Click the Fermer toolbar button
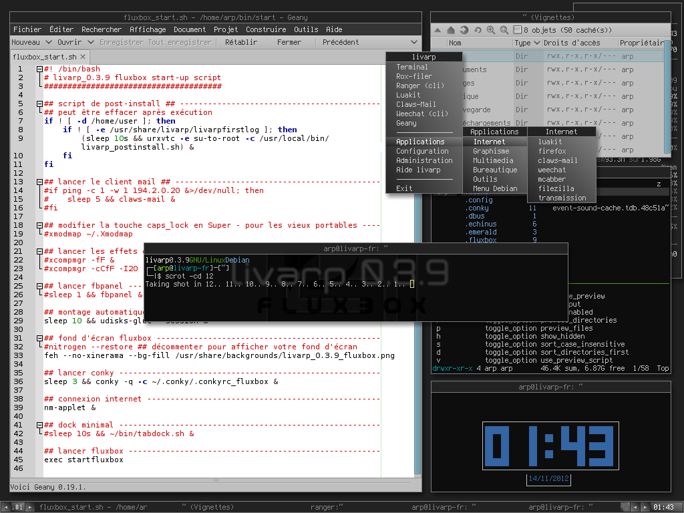Viewport: 684px width, 513px height. (289, 42)
